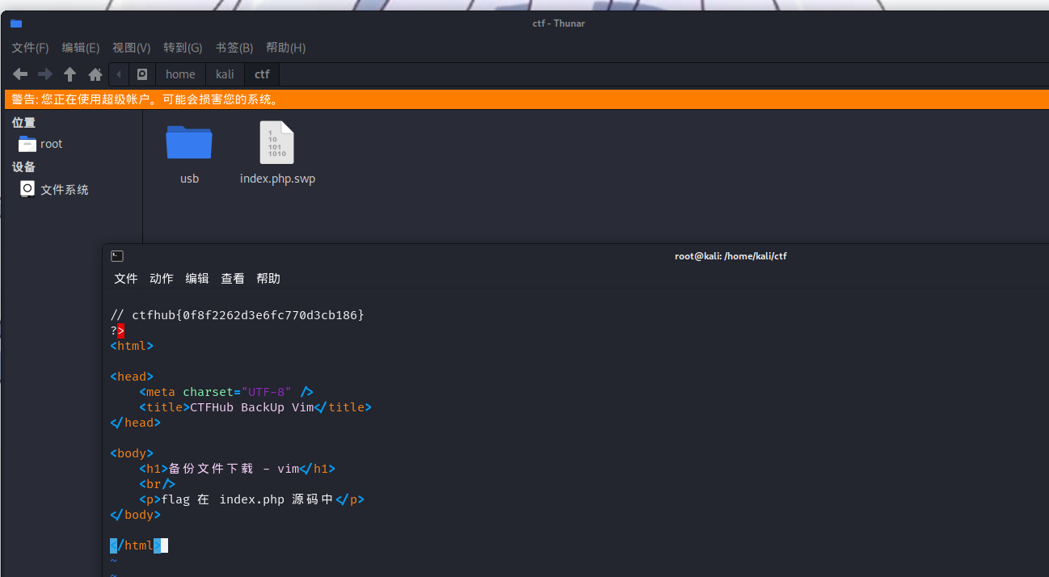Image resolution: width=1049 pixels, height=577 pixels.
Task: Open the 视图(V) menu in Thunar
Action: 131,48
